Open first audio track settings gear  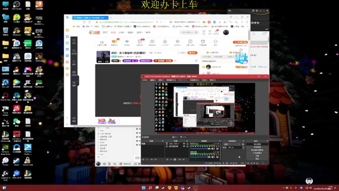[x=217, y=149]
